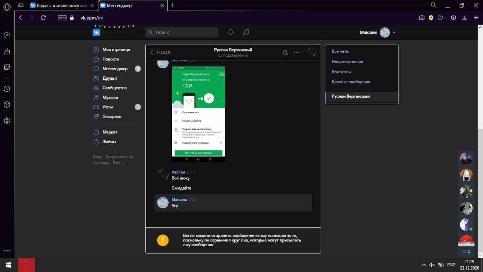Search within the conversation using magnifier icon
This screenshot has height=272, width=483.
[x=285, y=53]
